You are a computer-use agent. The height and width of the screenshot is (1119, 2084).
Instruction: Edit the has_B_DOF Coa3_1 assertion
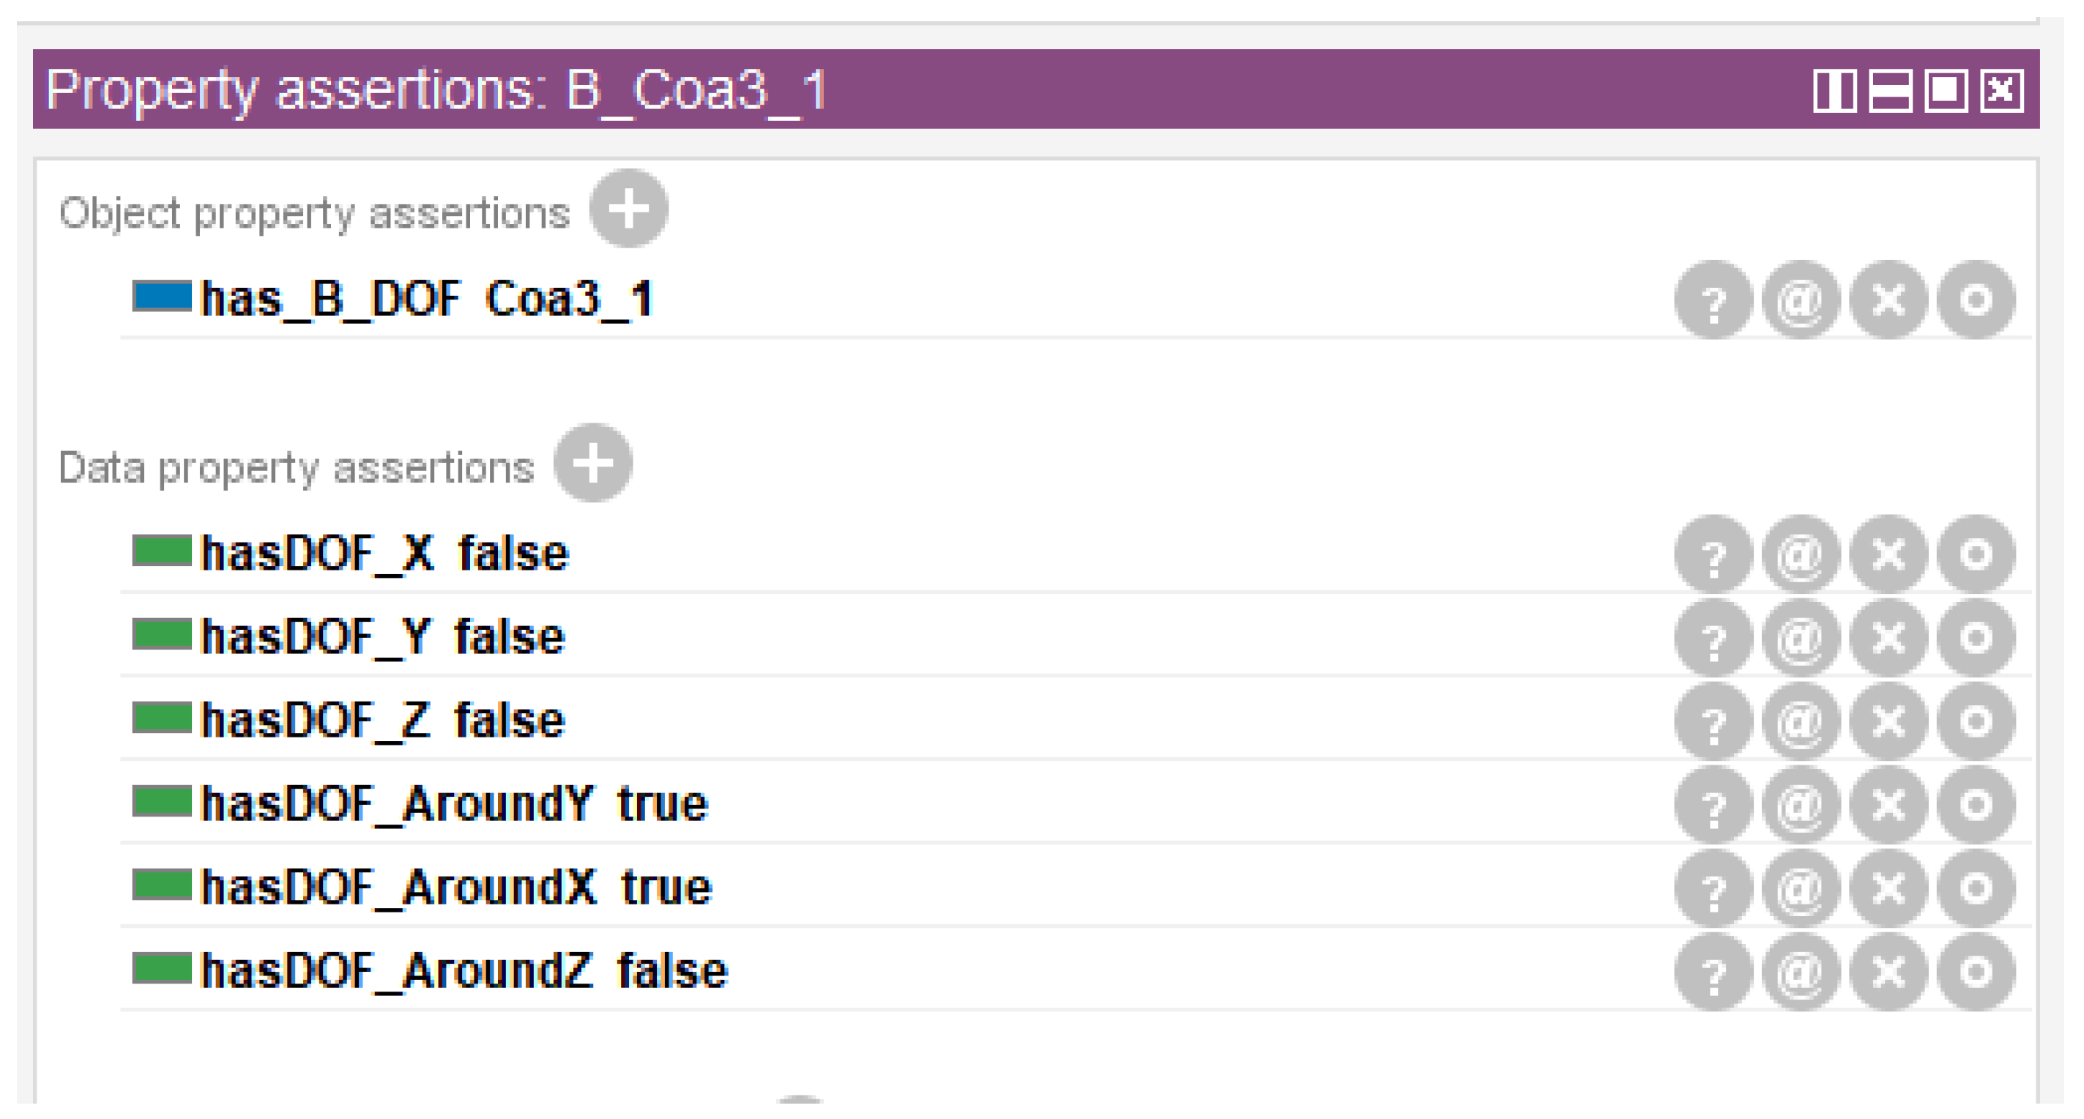click(x=1976, y=300)
